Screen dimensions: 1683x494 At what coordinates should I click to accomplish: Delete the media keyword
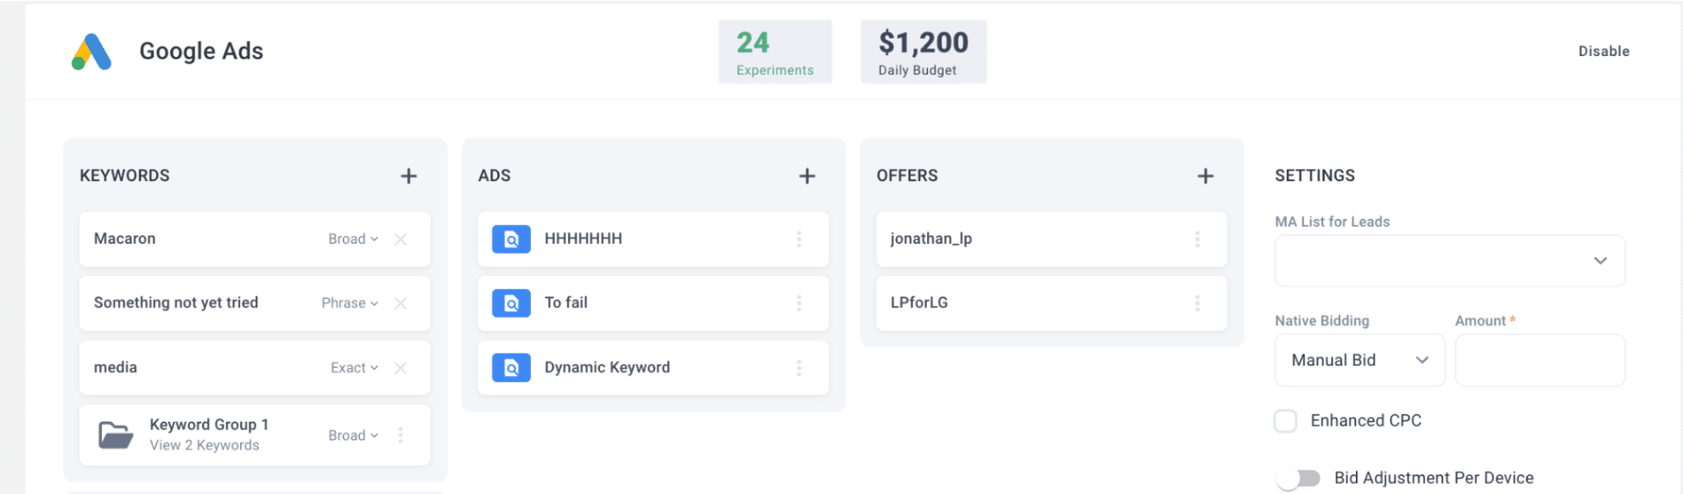(400, 367)
